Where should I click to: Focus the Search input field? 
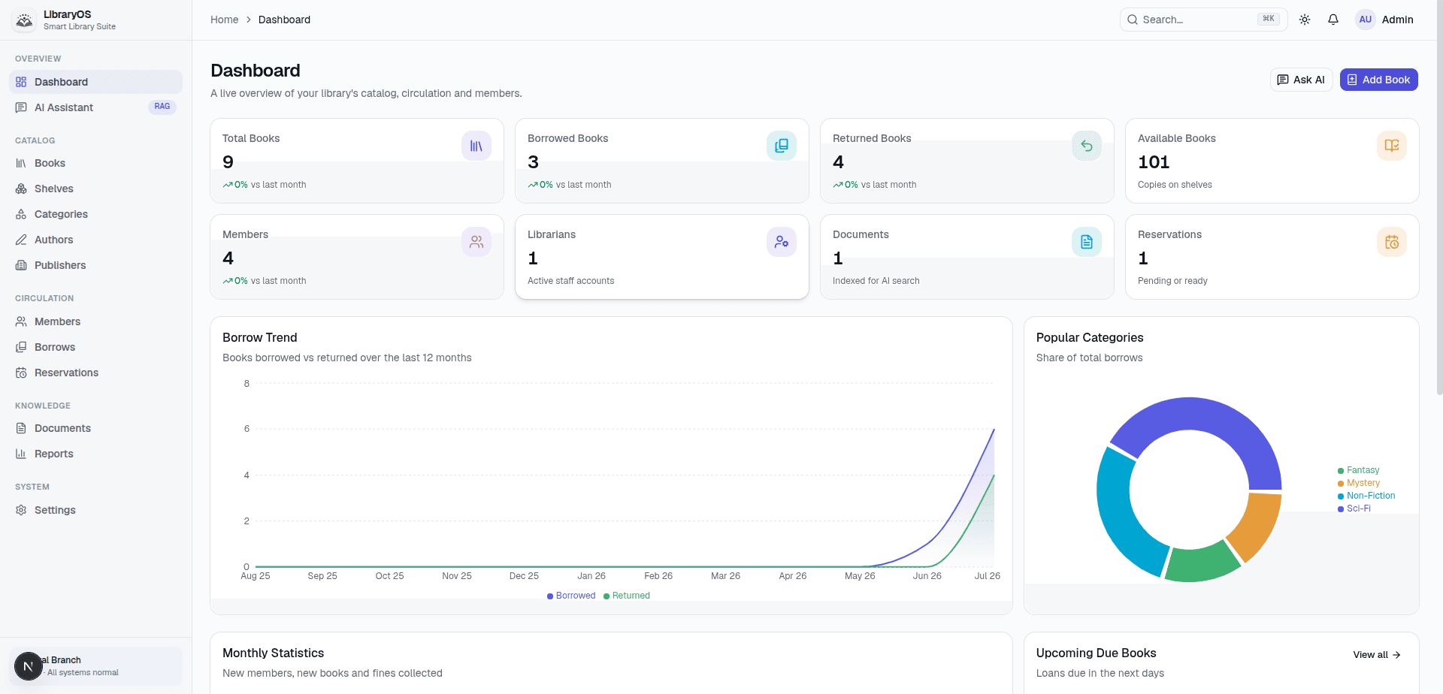pos(1203,20)
